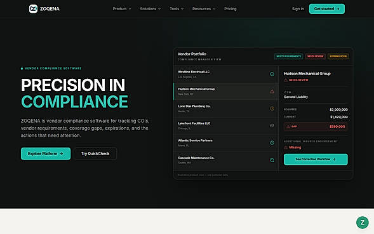Select the Westline Electrical LLC row
The image size is (374, 234).
pos(226,74)
